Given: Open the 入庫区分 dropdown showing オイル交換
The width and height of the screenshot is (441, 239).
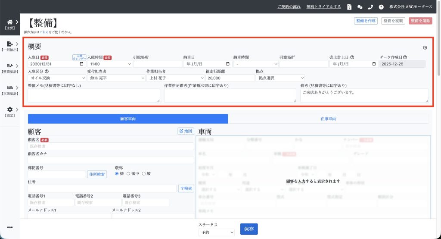Looking at the screenshot, I should pyautogui.click(x=57, y=78).
